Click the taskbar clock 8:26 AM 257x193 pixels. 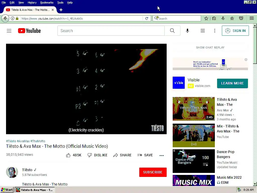click(248, 190)
